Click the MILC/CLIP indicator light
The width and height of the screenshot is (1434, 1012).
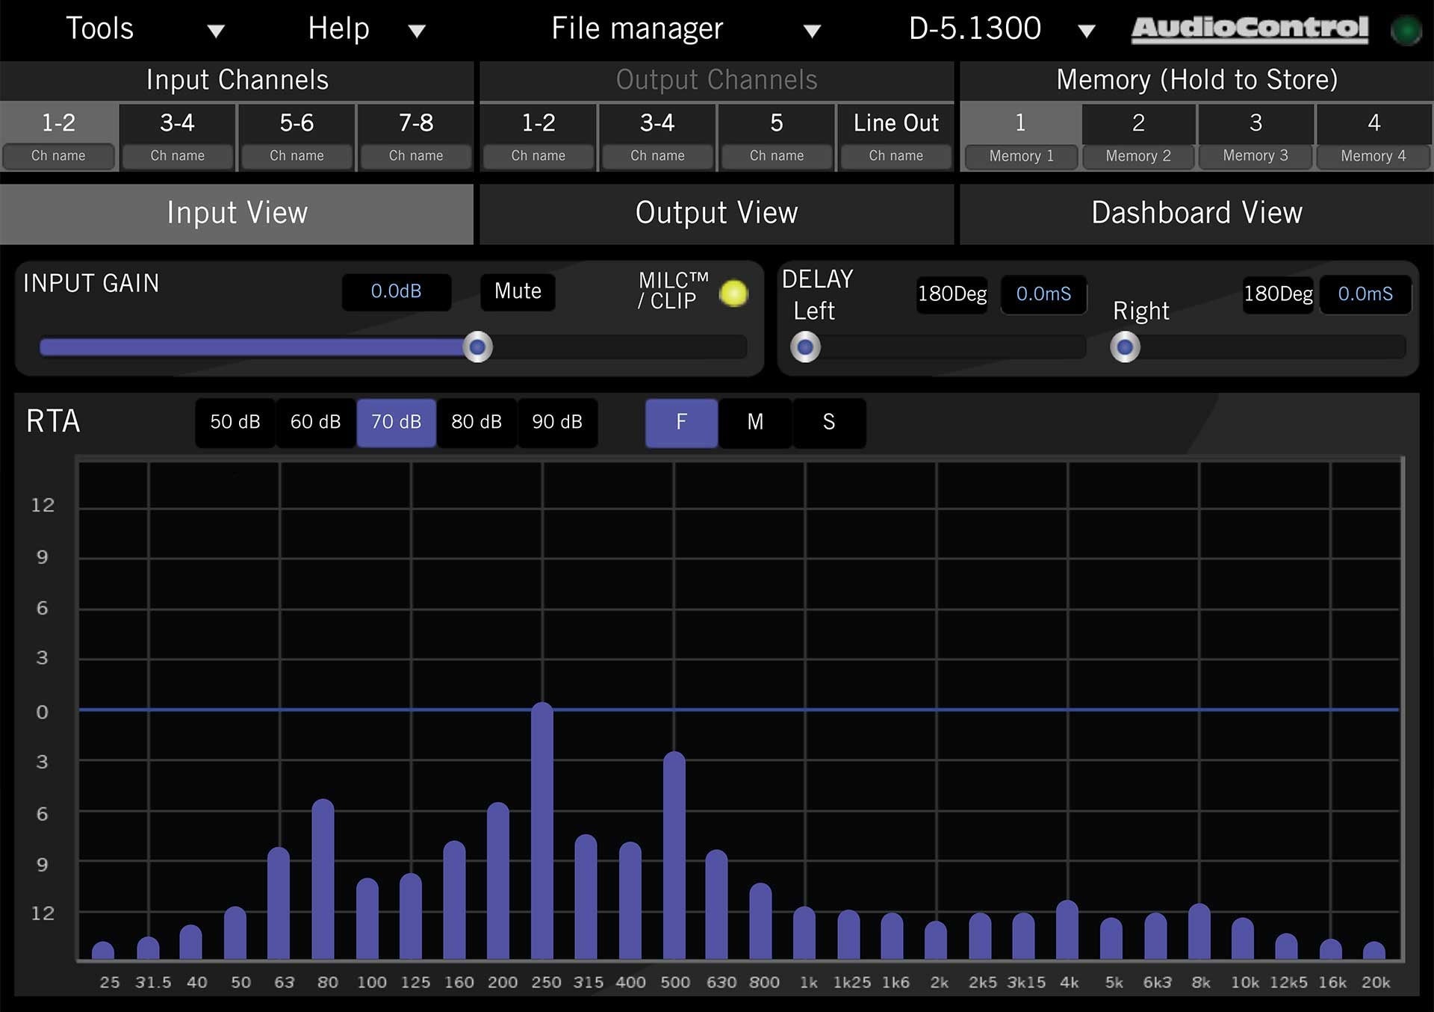tap(733, 294)
